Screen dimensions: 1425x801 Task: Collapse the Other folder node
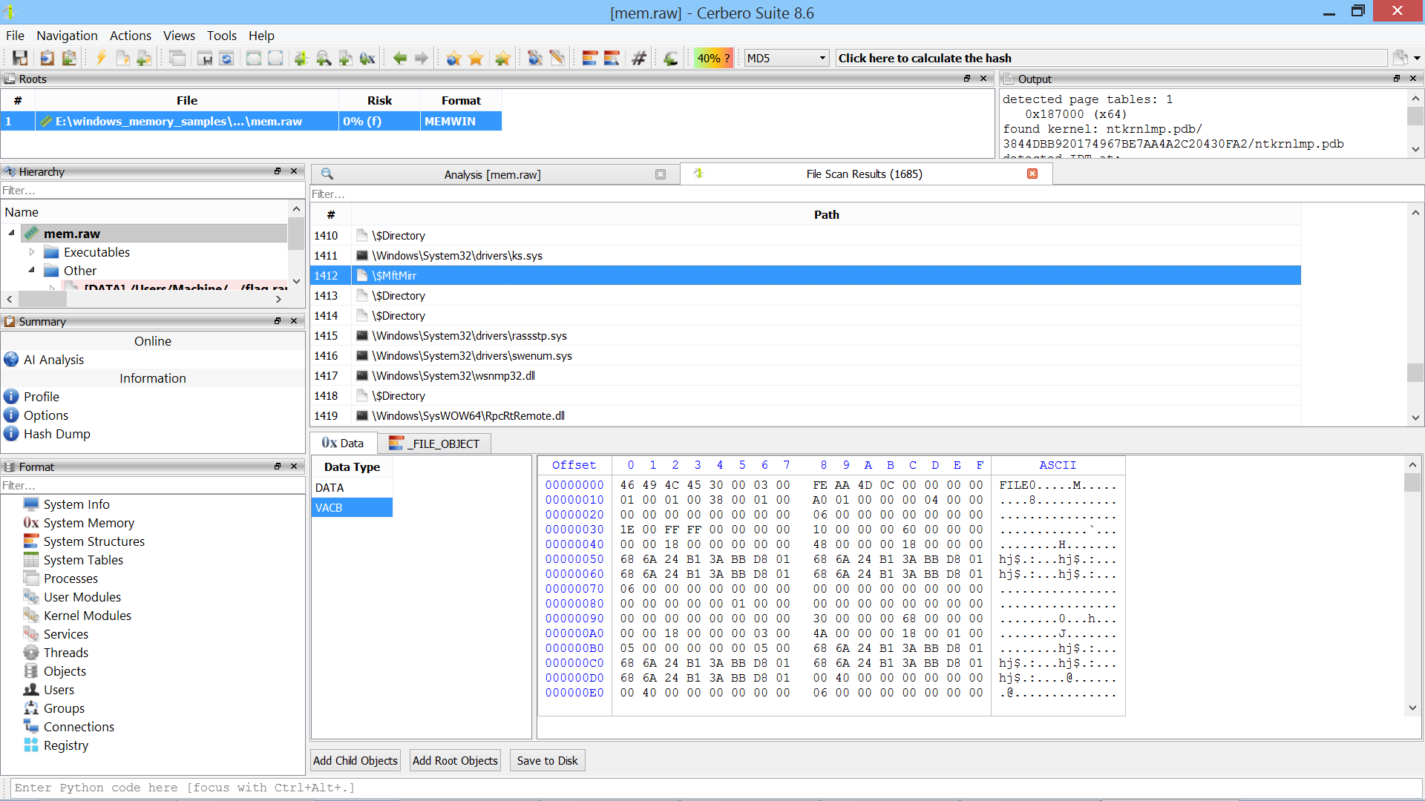(32, 271)
